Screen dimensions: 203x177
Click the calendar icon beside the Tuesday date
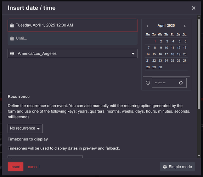pyautogui.click(x=12, y=25)
